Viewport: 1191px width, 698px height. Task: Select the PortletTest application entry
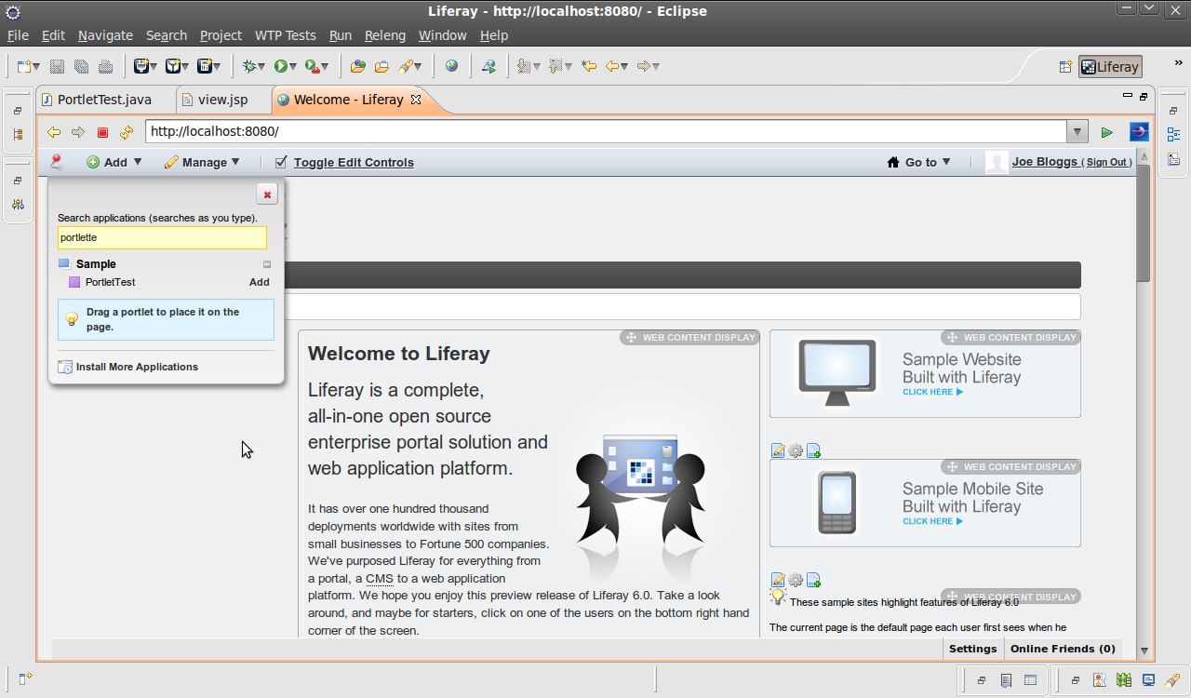(x=110, y=282)
